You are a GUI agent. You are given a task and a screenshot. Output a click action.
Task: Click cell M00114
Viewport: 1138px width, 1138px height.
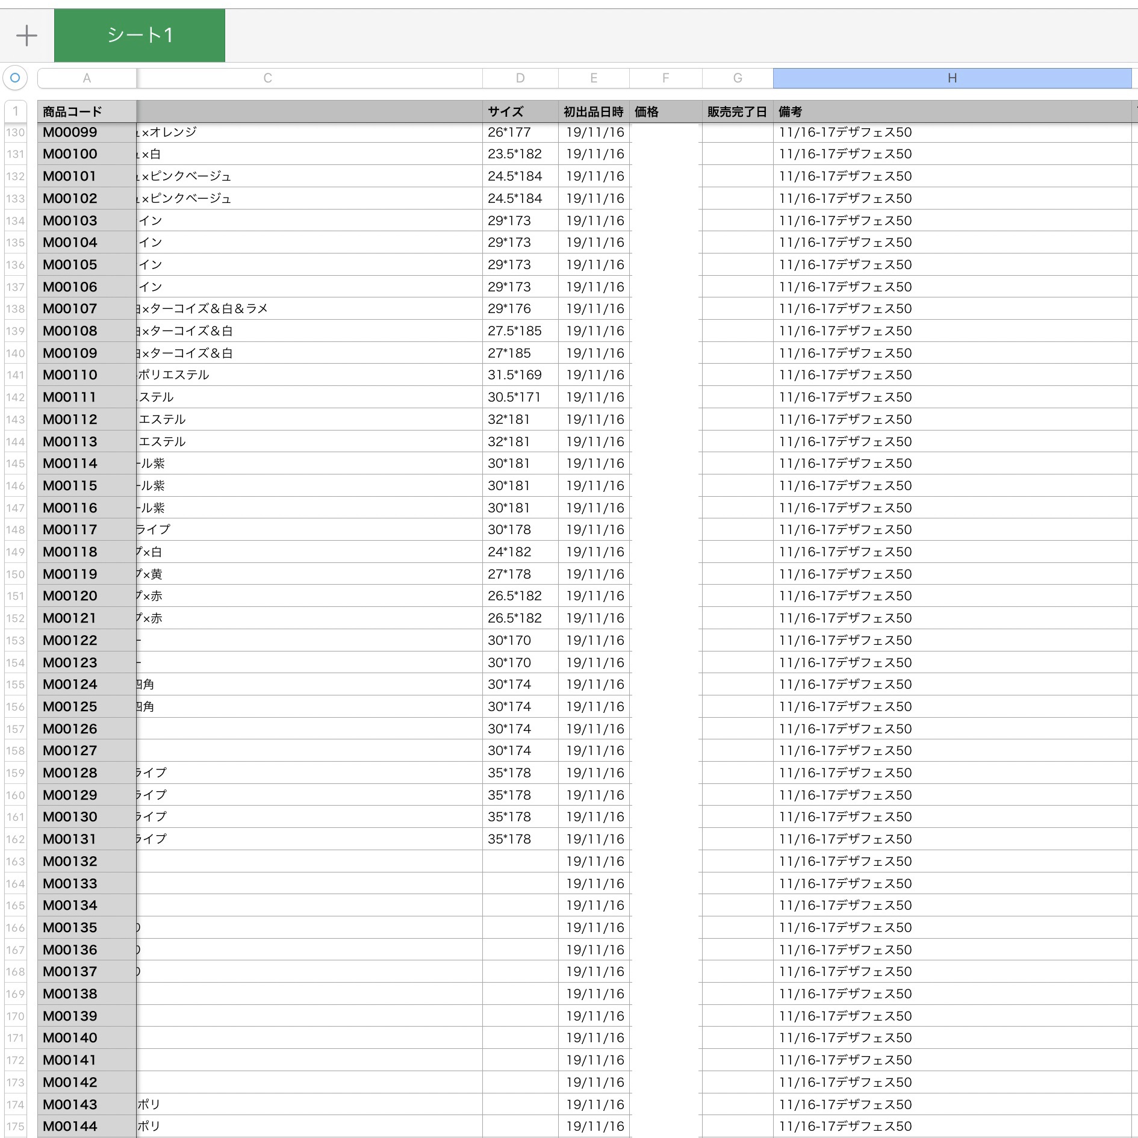[87, 464]
